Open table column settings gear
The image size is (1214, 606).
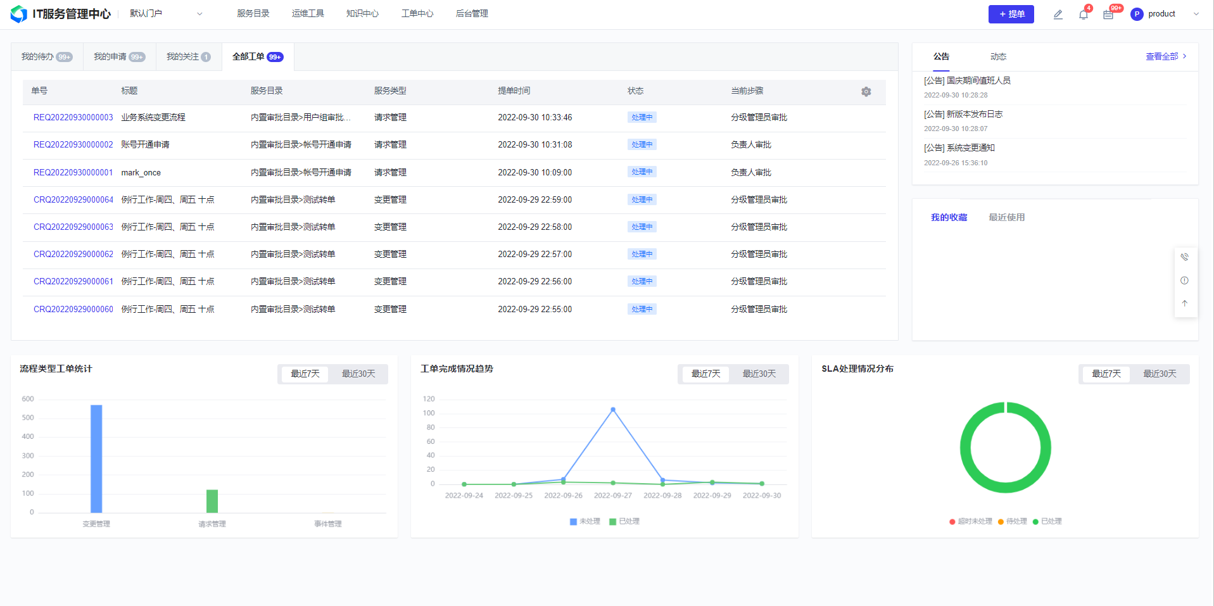click(866, 92)
